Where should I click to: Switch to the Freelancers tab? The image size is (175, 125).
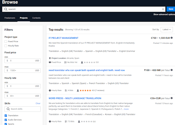pos(10,18)
